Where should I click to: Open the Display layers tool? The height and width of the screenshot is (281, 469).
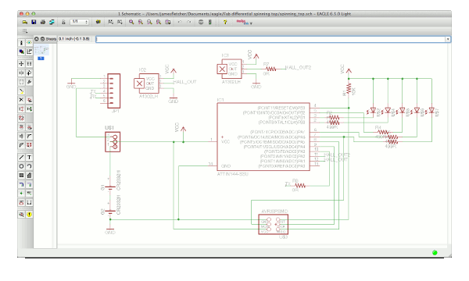click(21, 52)
